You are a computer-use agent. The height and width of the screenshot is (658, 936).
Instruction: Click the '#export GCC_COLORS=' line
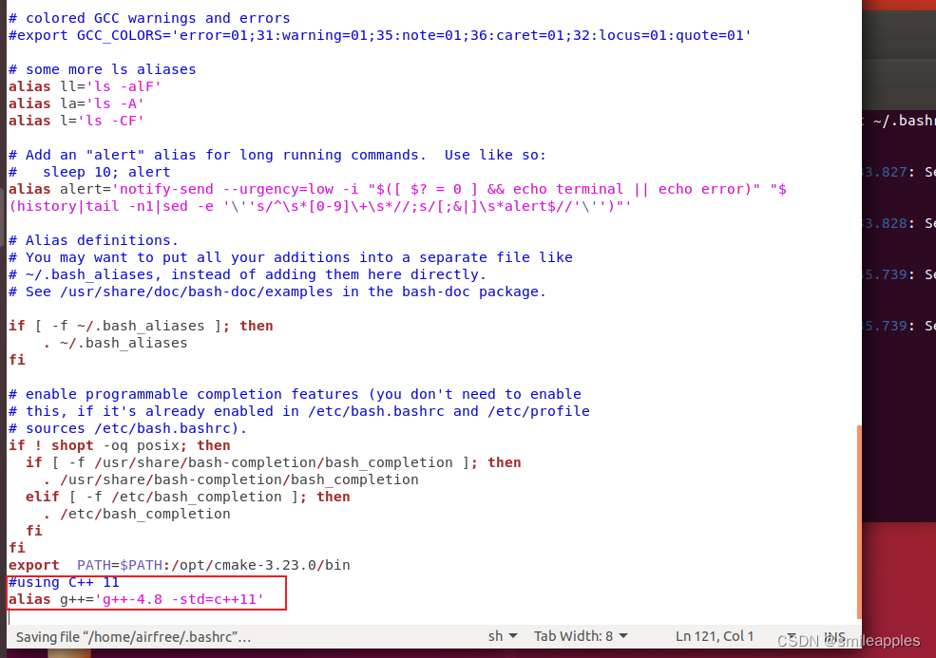pos(380,35)
